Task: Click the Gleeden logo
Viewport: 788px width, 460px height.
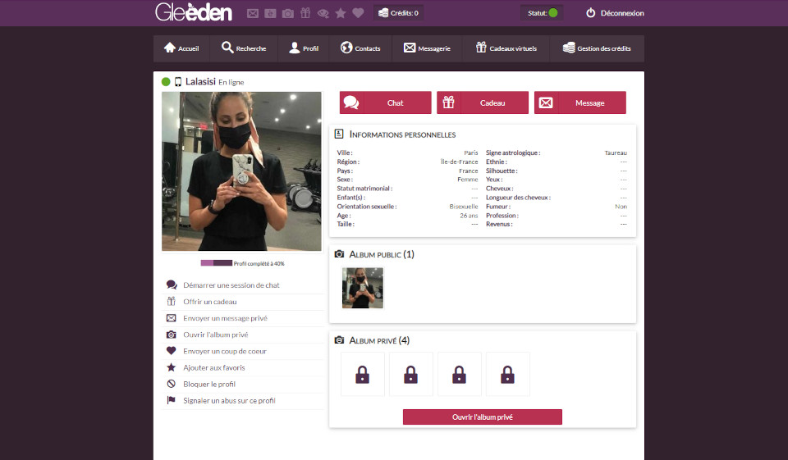Action: (194, 12)
